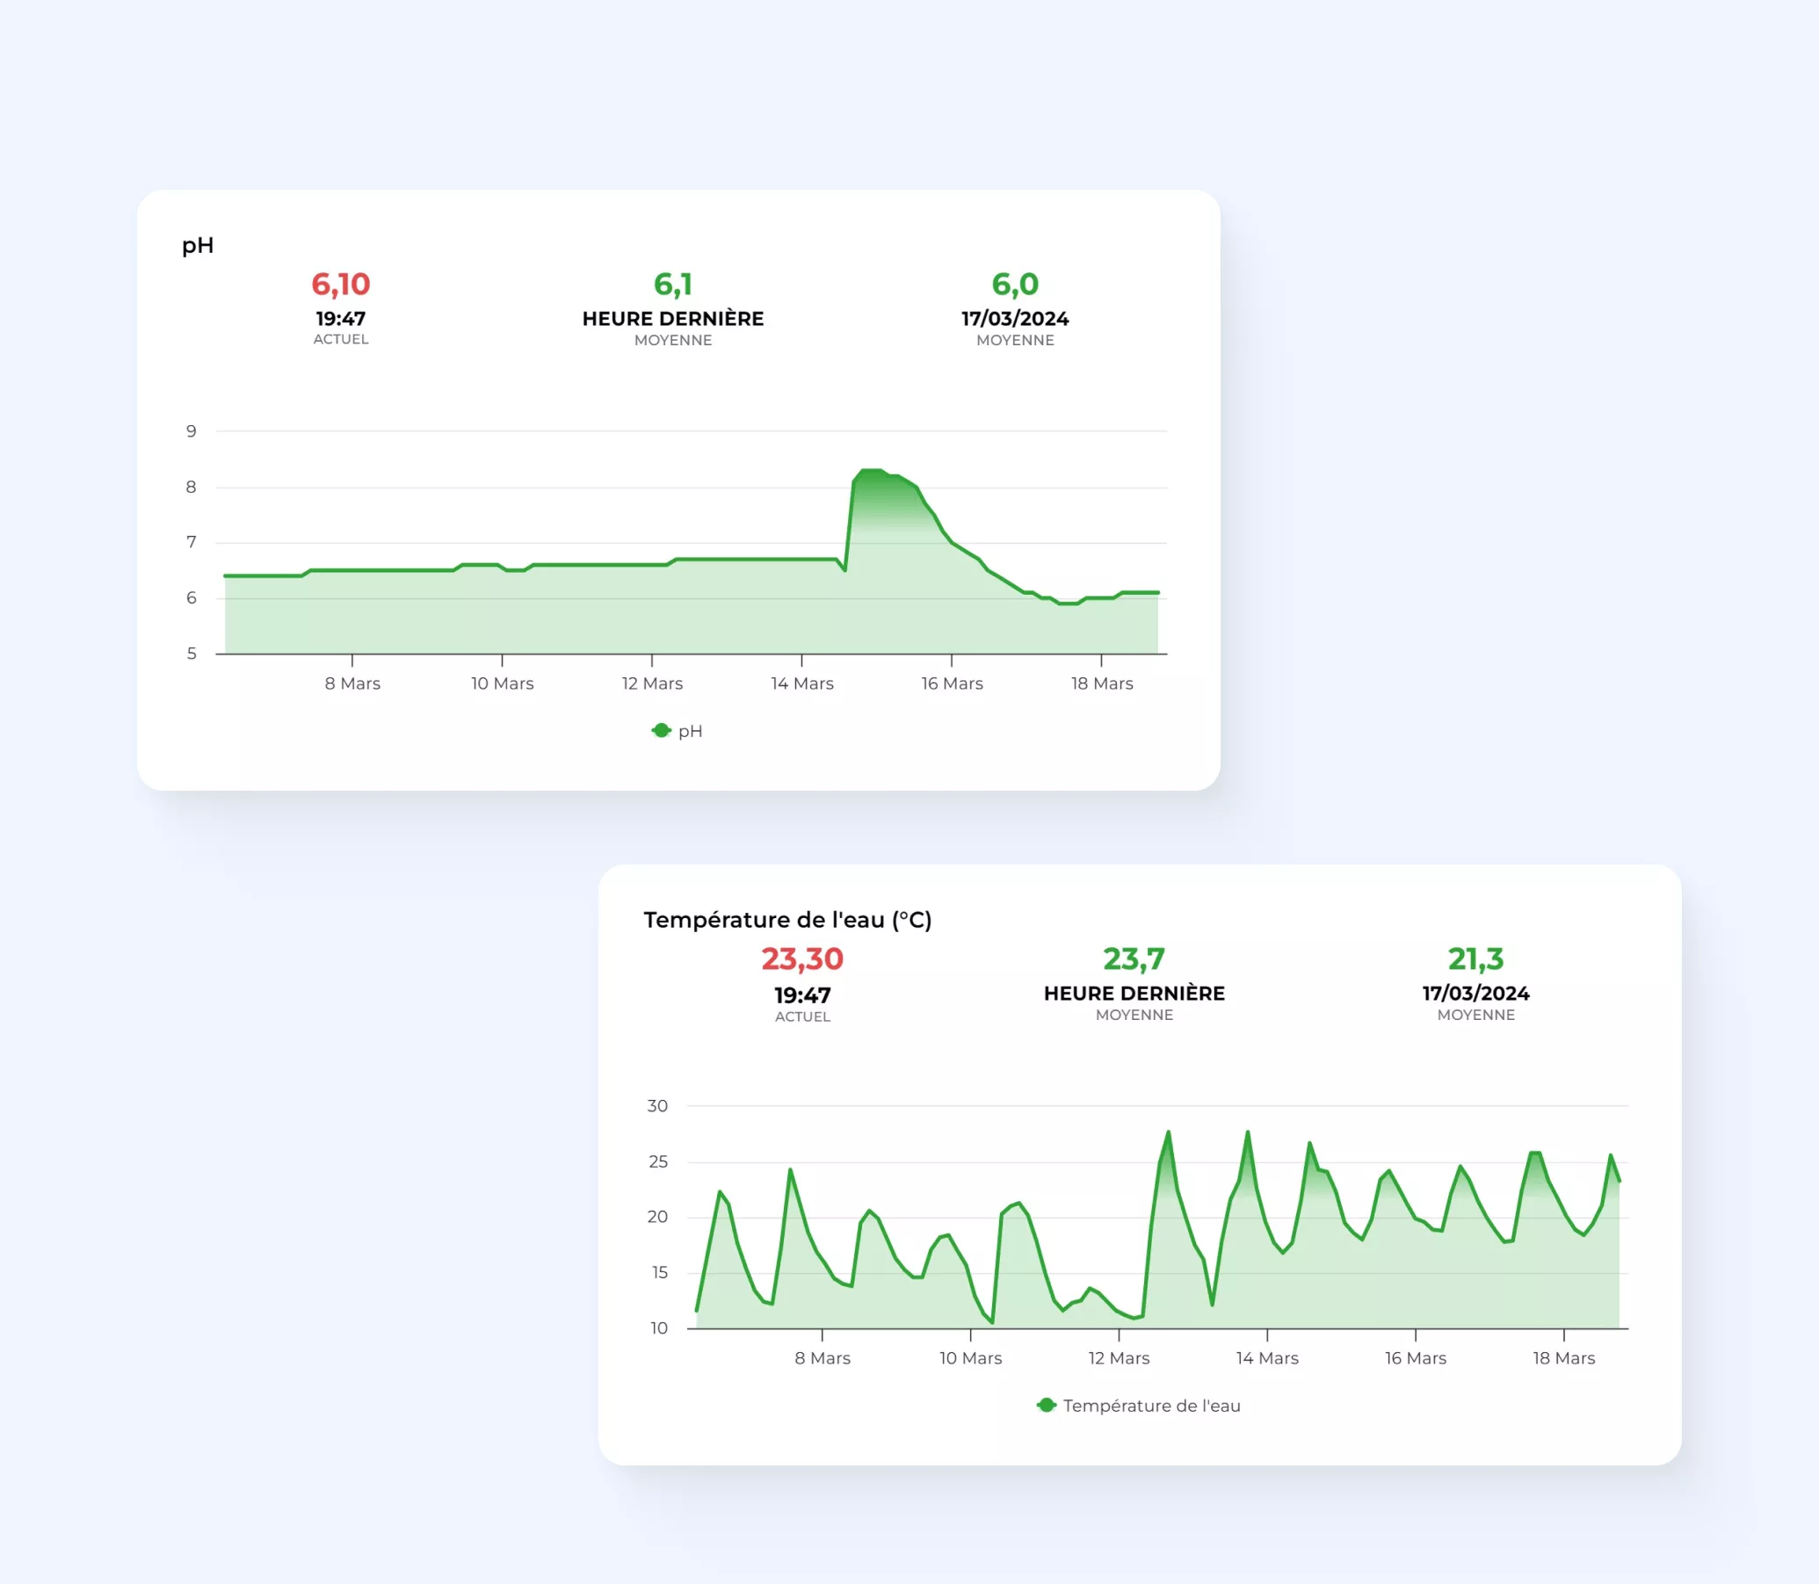Image resolution: width=1819 pixels, height=1584 pixels.
Task: Click the 17/03/2024 date in pH card
Action: [x=1014, y=319]
